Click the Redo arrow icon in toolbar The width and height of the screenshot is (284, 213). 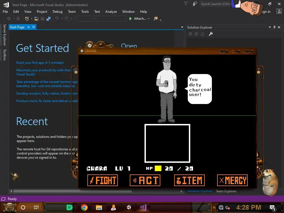[67, 19]
